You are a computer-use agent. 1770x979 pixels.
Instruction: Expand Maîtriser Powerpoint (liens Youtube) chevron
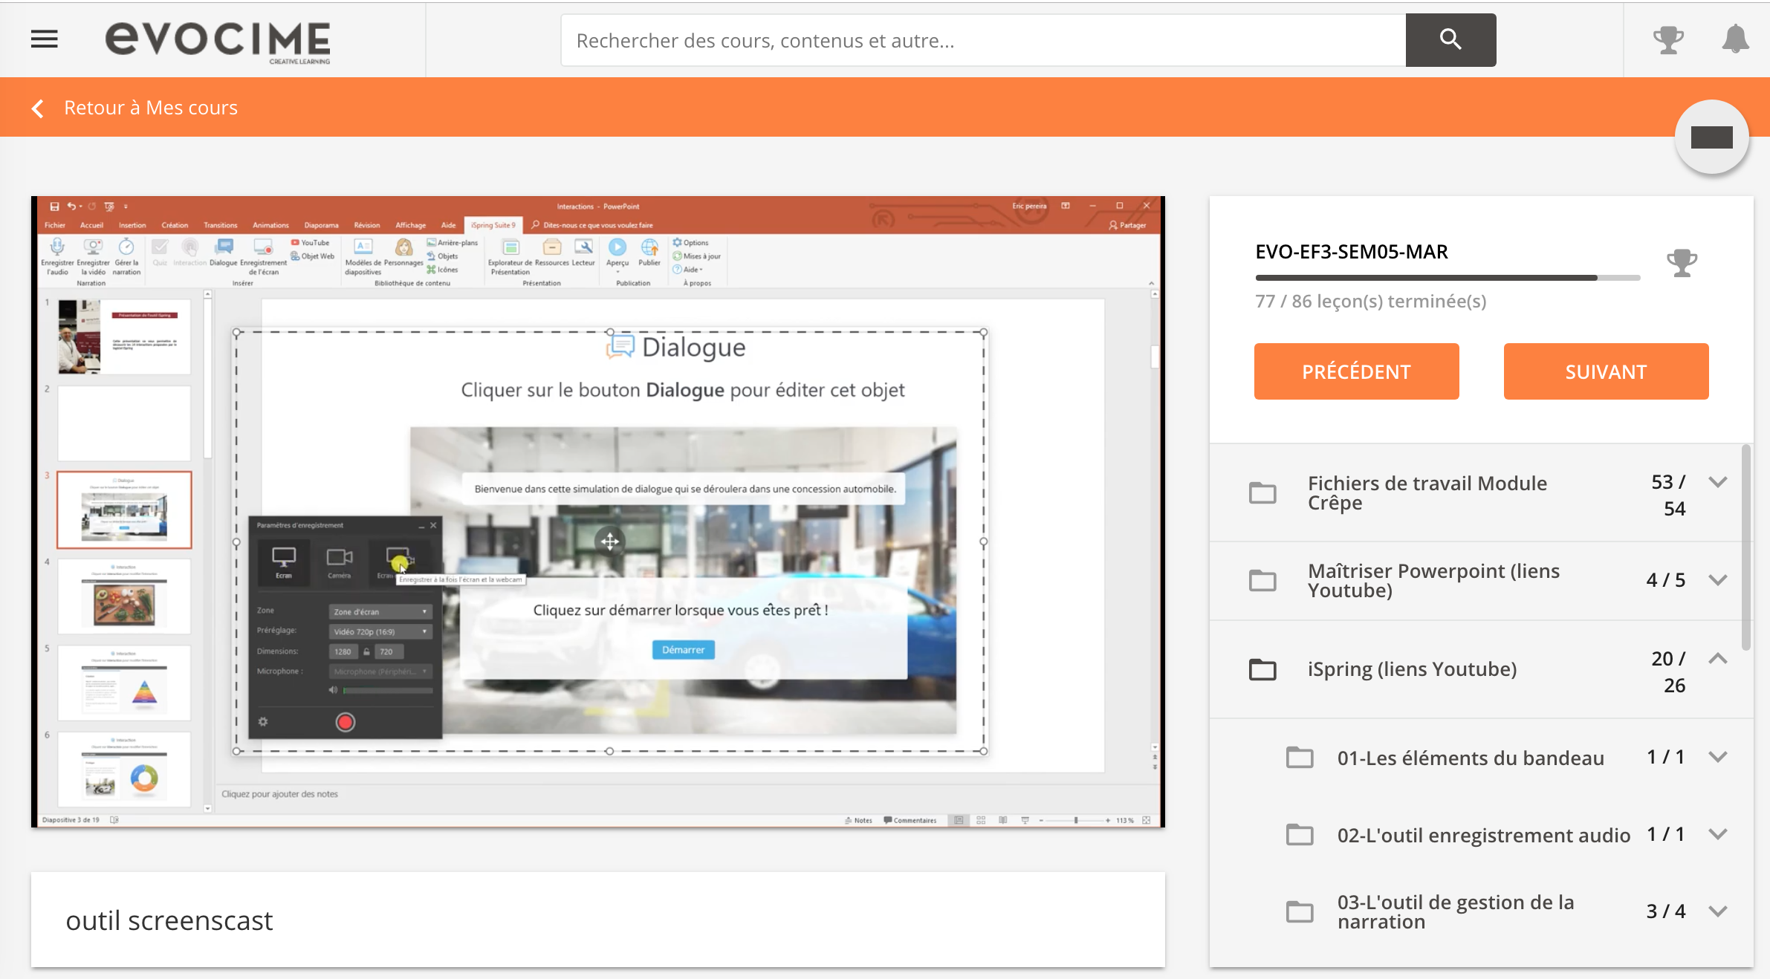pyautogui.click(x=1717, y=580)
